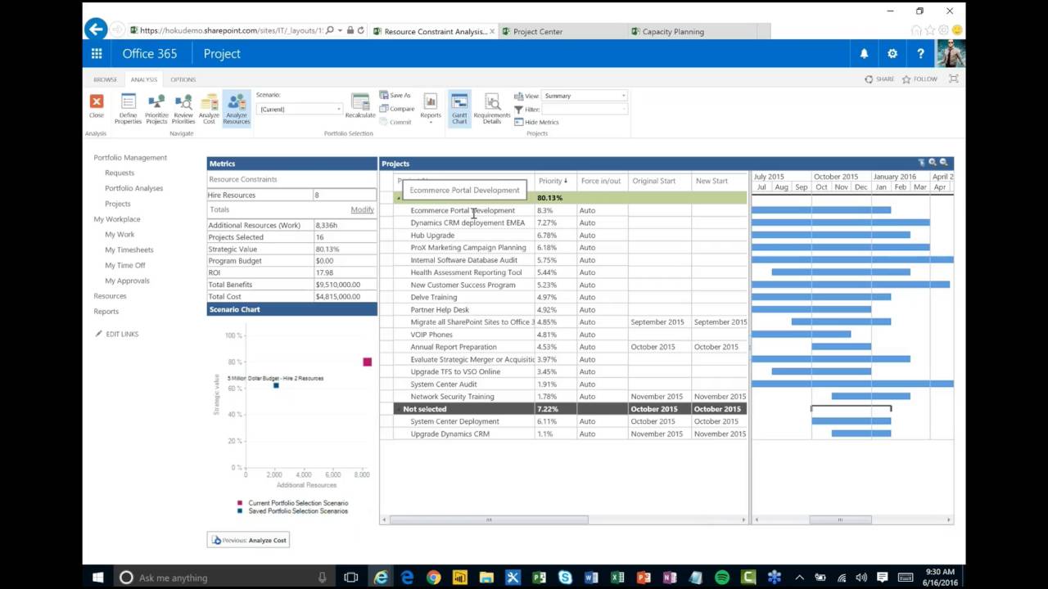This screenshot has width=1048, height=589.
Task: Toggle Hide Metrics in ribbon
Action: pyautogui.click(x=536, y=122)
